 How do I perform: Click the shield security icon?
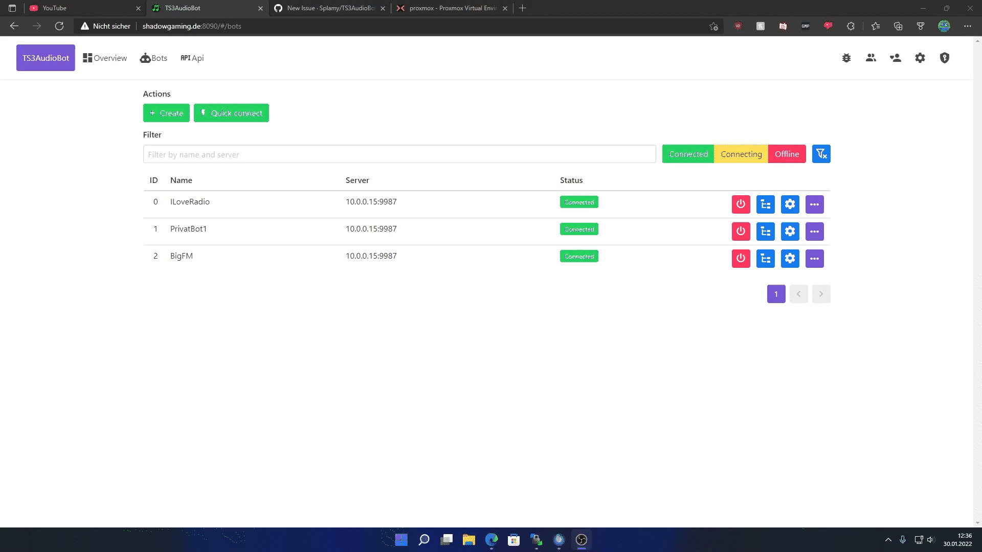click(x=945, y=58)
